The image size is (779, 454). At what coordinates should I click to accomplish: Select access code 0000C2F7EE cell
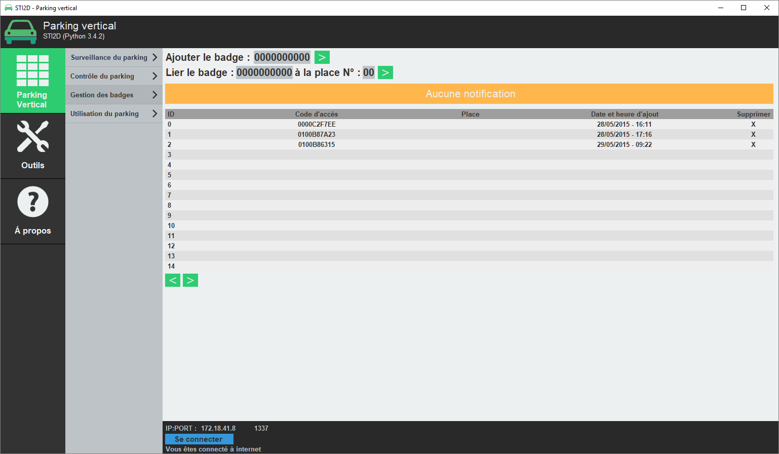click(x=317, y=124)
